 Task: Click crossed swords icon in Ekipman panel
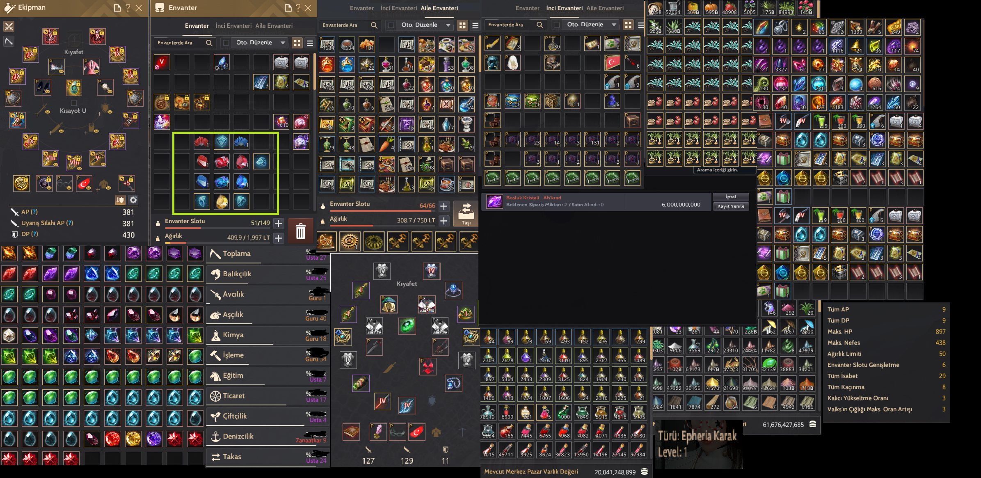point(9,27)
